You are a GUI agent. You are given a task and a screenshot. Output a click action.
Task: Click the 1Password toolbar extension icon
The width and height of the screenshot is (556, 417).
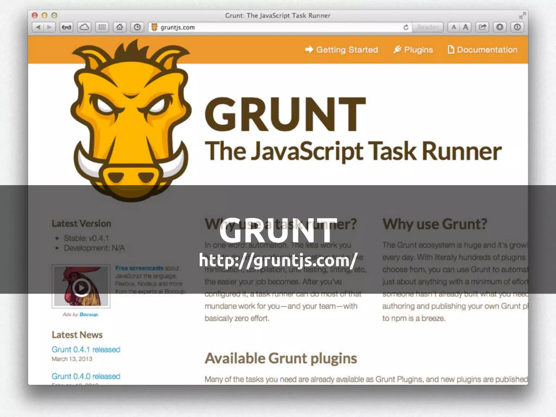[517, 27]
